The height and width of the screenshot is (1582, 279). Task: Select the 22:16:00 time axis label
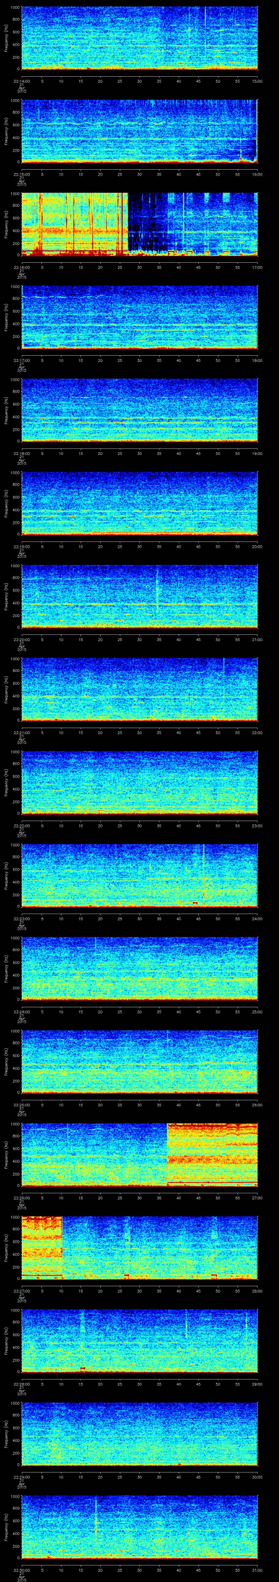pyautogui.click(x=22, y=267)
